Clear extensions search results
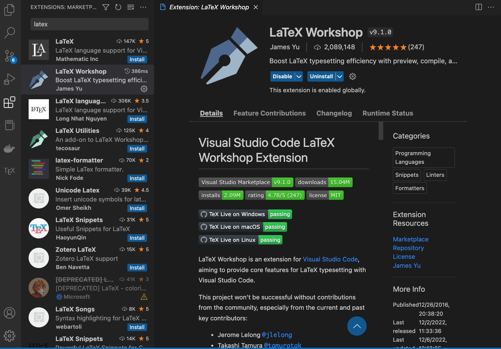Image resolution: width=501 pixels, height=349 pixels. [131, 7]
